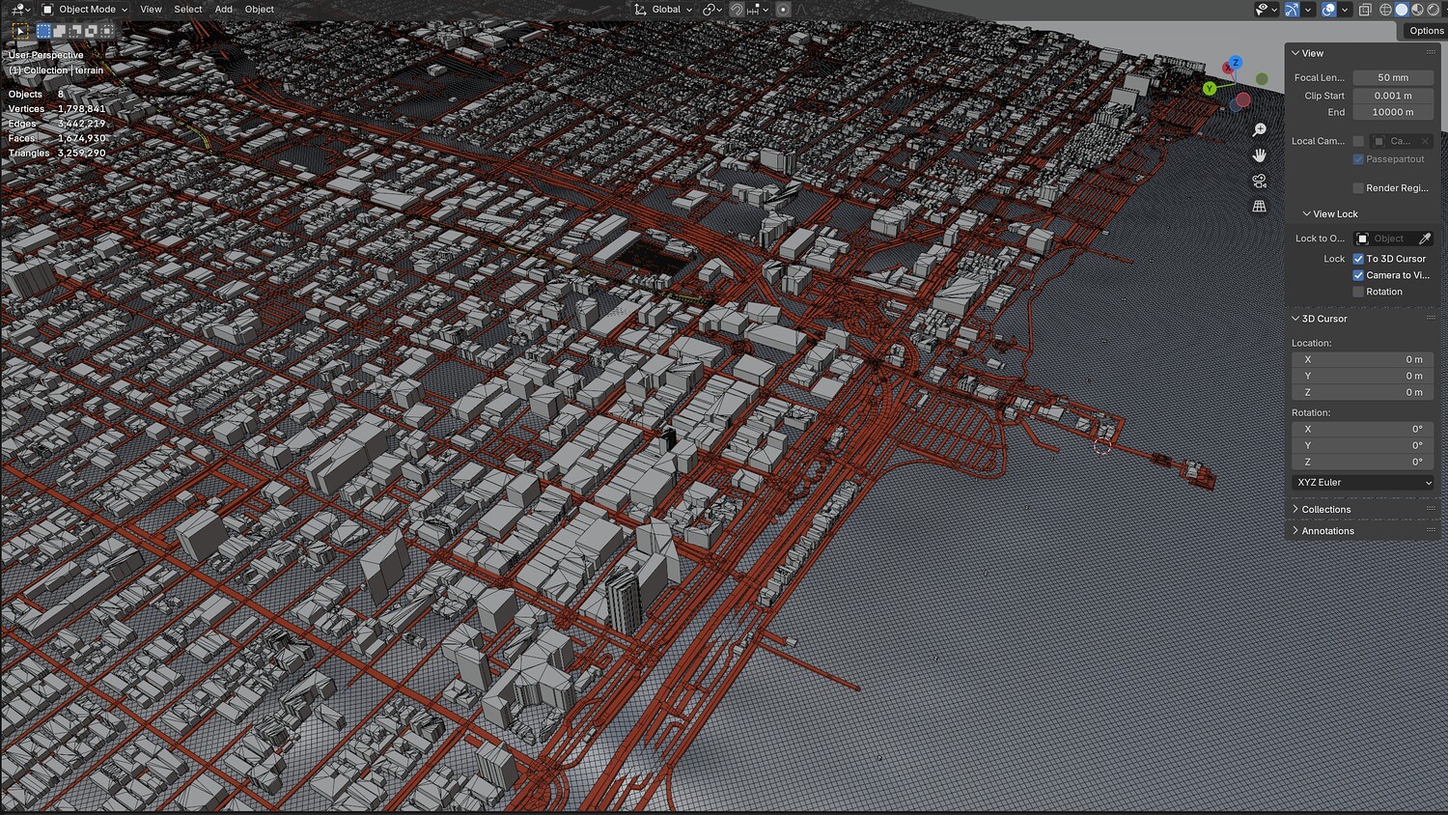Click the 3D Cursor Location Z field
Screen dimensions: 1448x815
coord(1363,392)
